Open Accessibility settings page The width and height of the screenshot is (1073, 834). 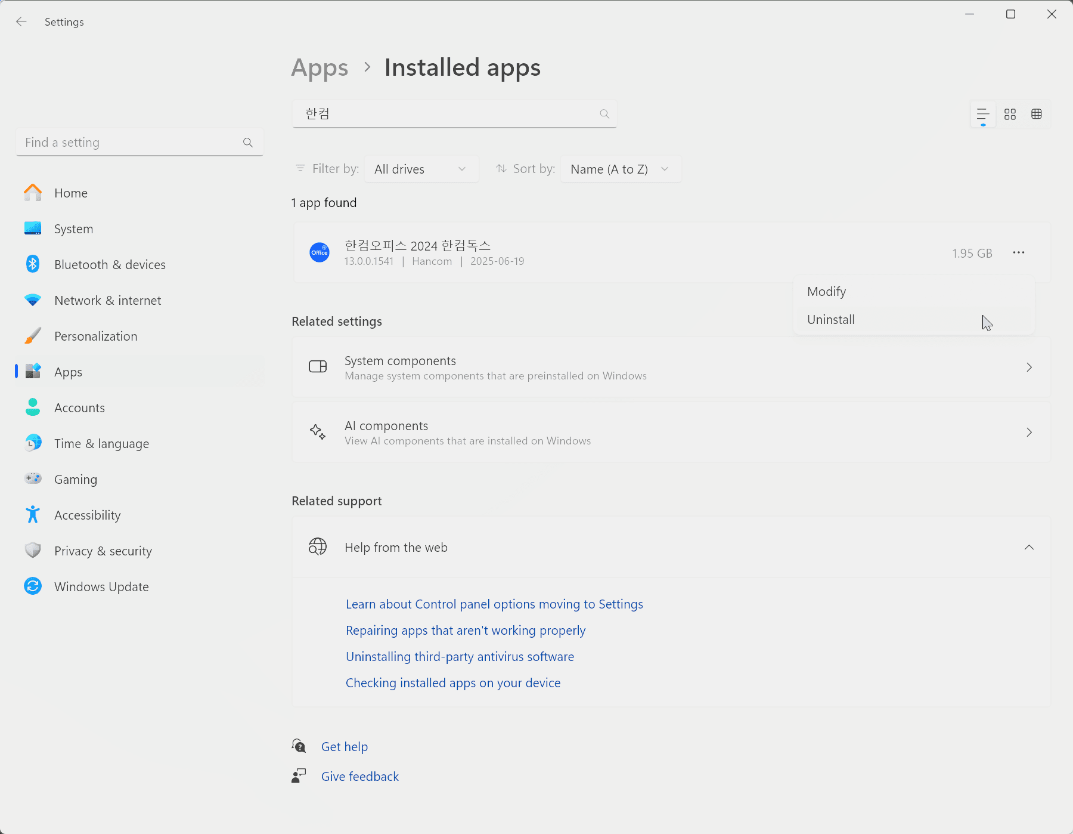click(x=140, y=515)
